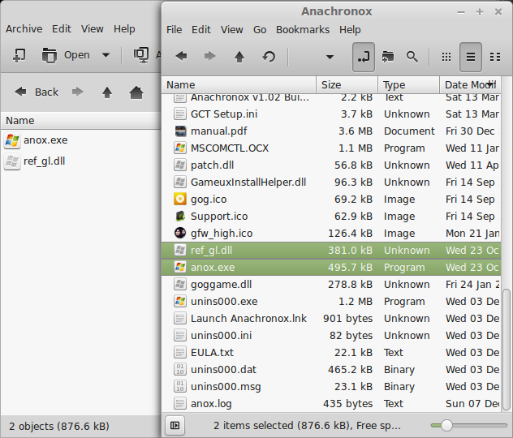Click 381.0 kB size of ref_gl.dll
Screen dimensions: 513x438
(350, 251)
